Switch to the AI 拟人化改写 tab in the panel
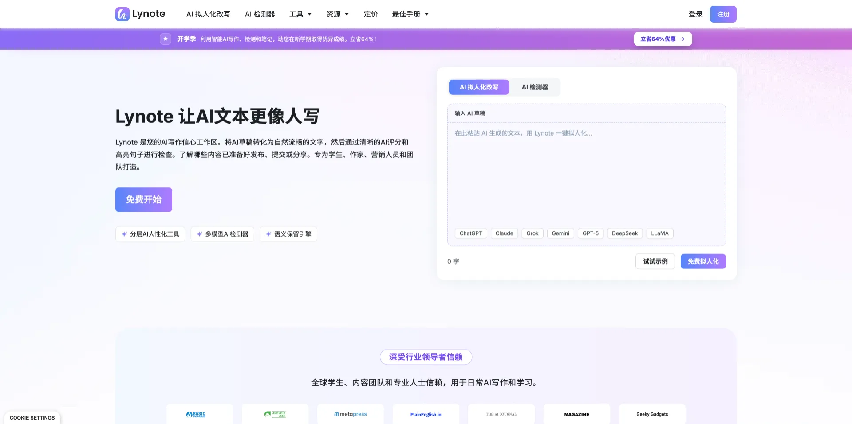 tap(479, 87)
